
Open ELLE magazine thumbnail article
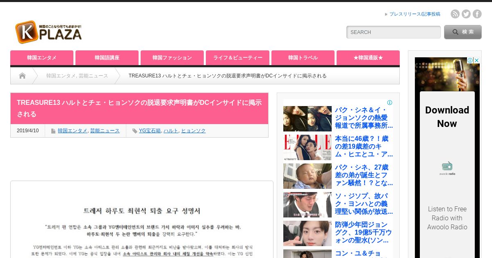point(307,147)
